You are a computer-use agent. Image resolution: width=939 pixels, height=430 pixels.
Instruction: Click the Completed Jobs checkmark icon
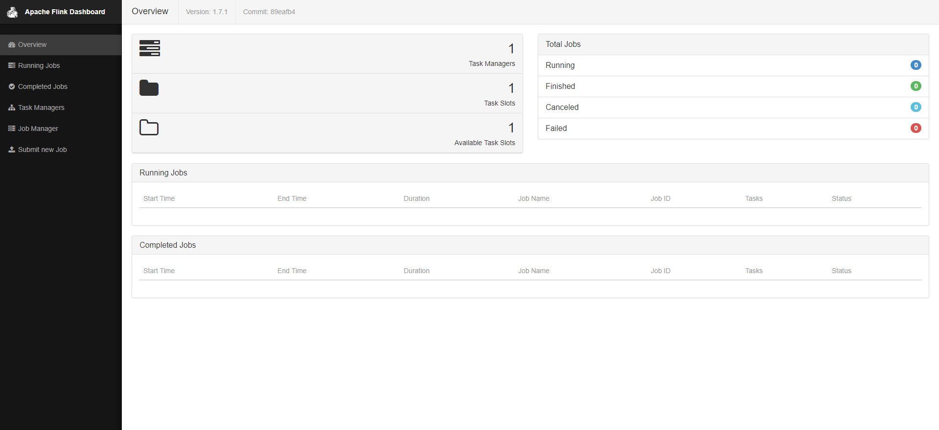tap(12, 86)
